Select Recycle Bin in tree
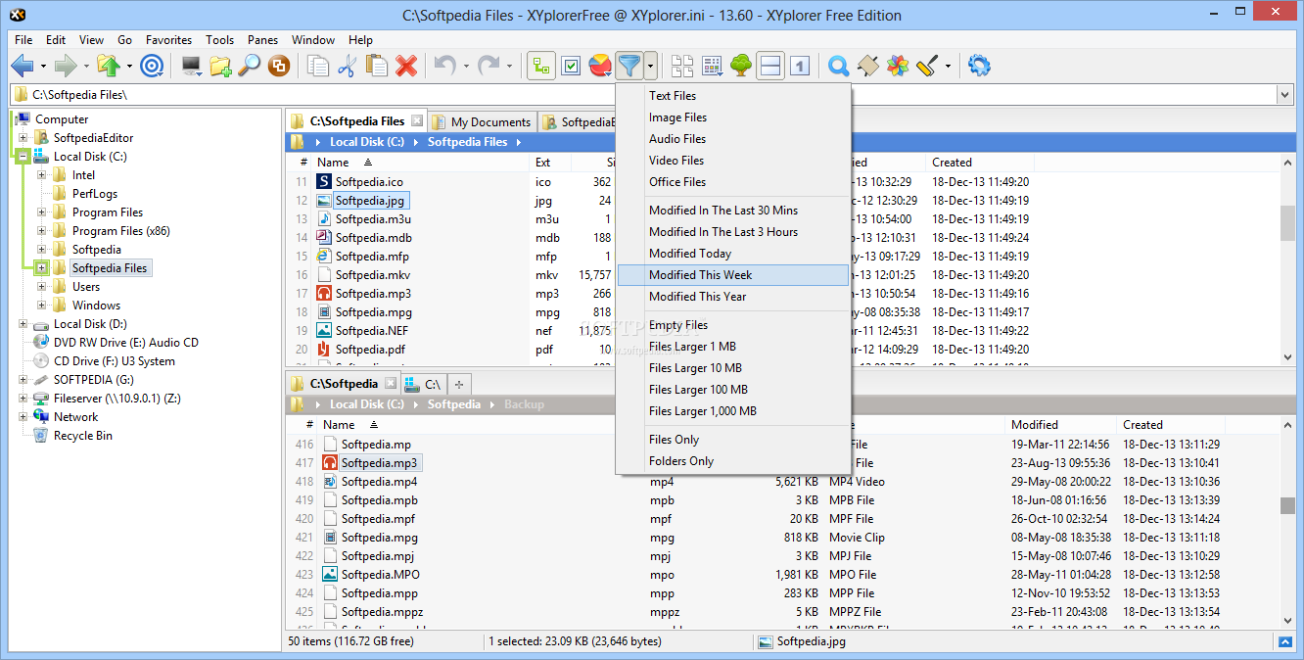The image size is (1304, 660). pos(82,436)
